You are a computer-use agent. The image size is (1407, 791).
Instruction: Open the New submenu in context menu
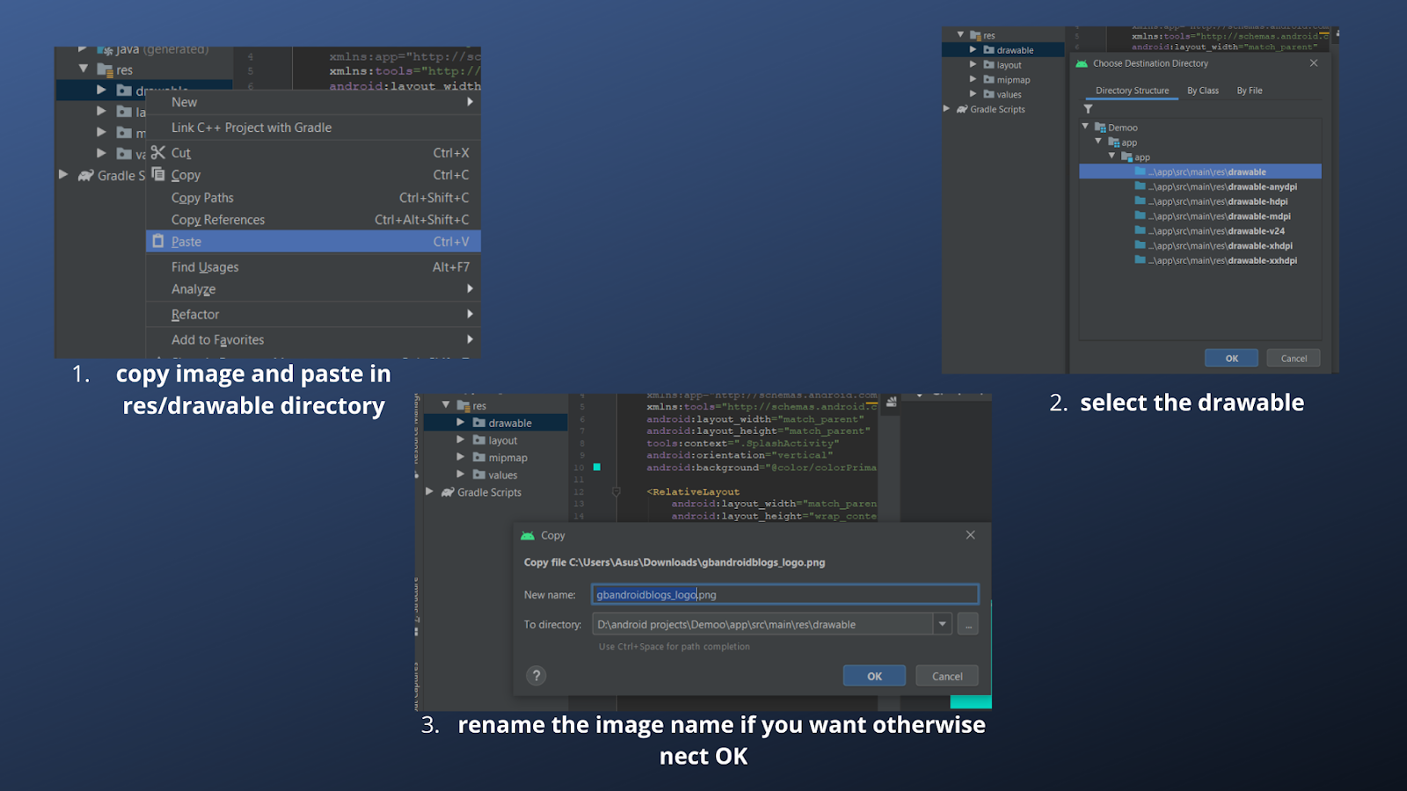coord(322,102)
